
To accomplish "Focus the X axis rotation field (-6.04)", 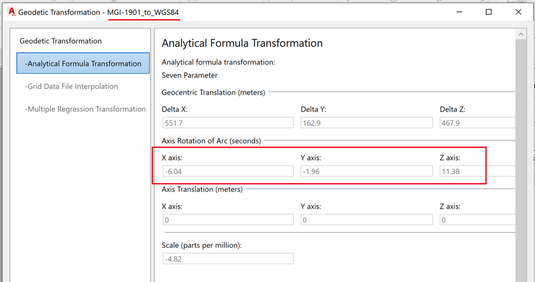I will click(x=228, y=171).
